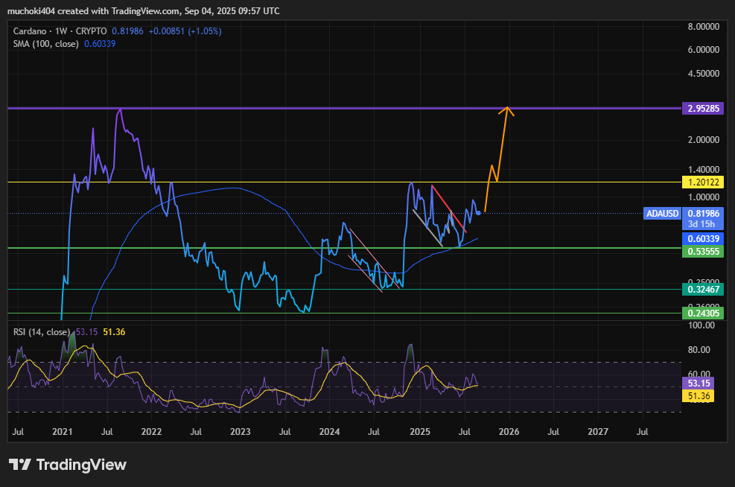The width and height of the screenshot is (735, 487).
Task: Click the RSI value 53.15 purple label
Action: pyautogui.click(x=699, y=383)
